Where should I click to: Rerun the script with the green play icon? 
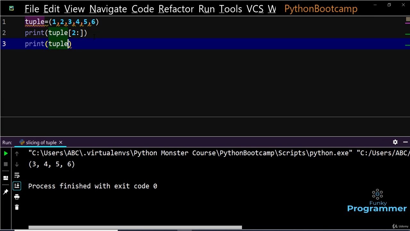[6, 154]
